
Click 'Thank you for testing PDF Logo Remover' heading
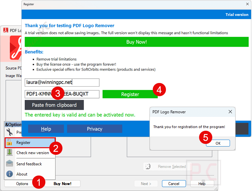tap(69, 26)
